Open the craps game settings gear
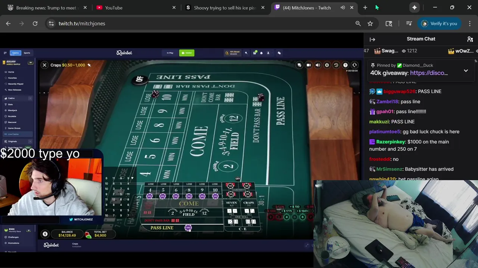478x268 pixels. tap(327, 65)
